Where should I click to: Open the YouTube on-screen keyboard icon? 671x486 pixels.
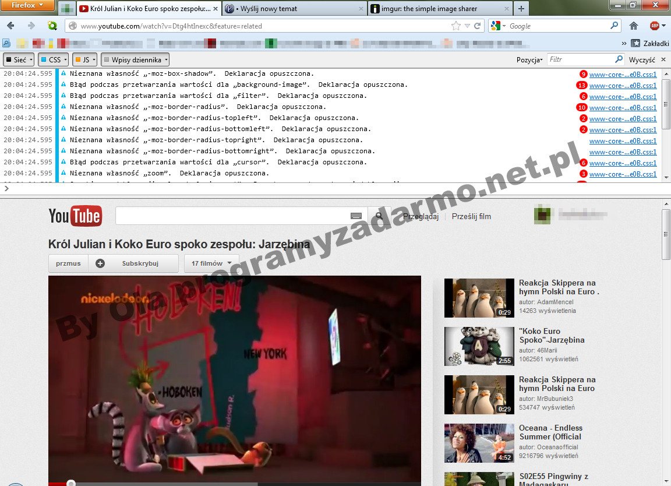[356, 216]
